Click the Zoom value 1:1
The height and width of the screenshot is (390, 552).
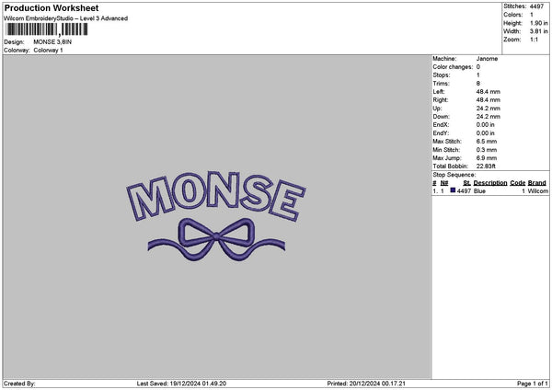(534, 40)
